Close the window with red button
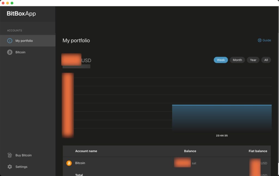 [x=3, y=3]
